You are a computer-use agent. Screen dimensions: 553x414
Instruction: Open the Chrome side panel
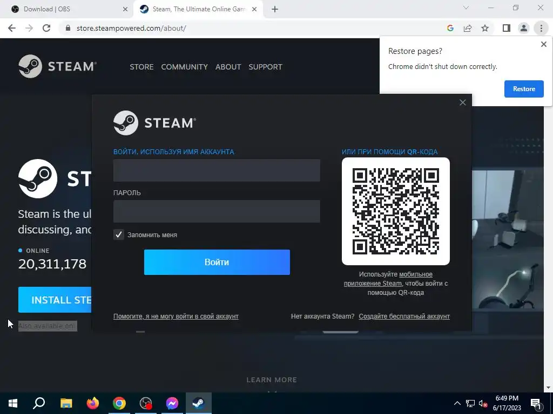[507, 28]
